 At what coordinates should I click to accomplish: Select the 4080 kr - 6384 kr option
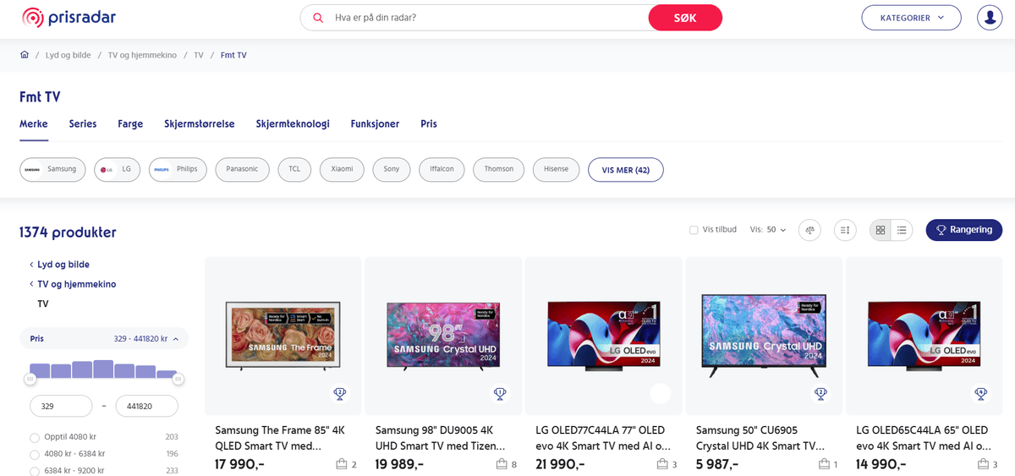pos(35,454)
